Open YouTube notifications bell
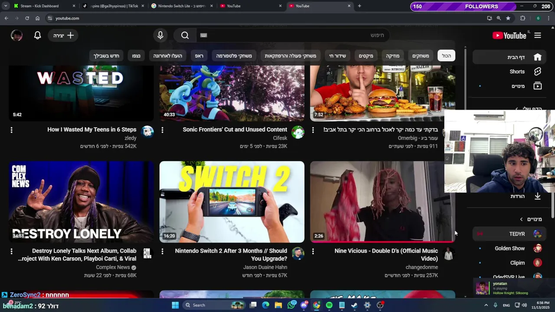Screen dimensions: 555x312 tap(38, 36)
